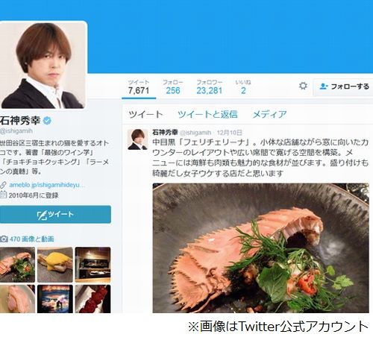Open the large profile avatar photo
Viewport: 373px width, 343px height.
(43, 66)
